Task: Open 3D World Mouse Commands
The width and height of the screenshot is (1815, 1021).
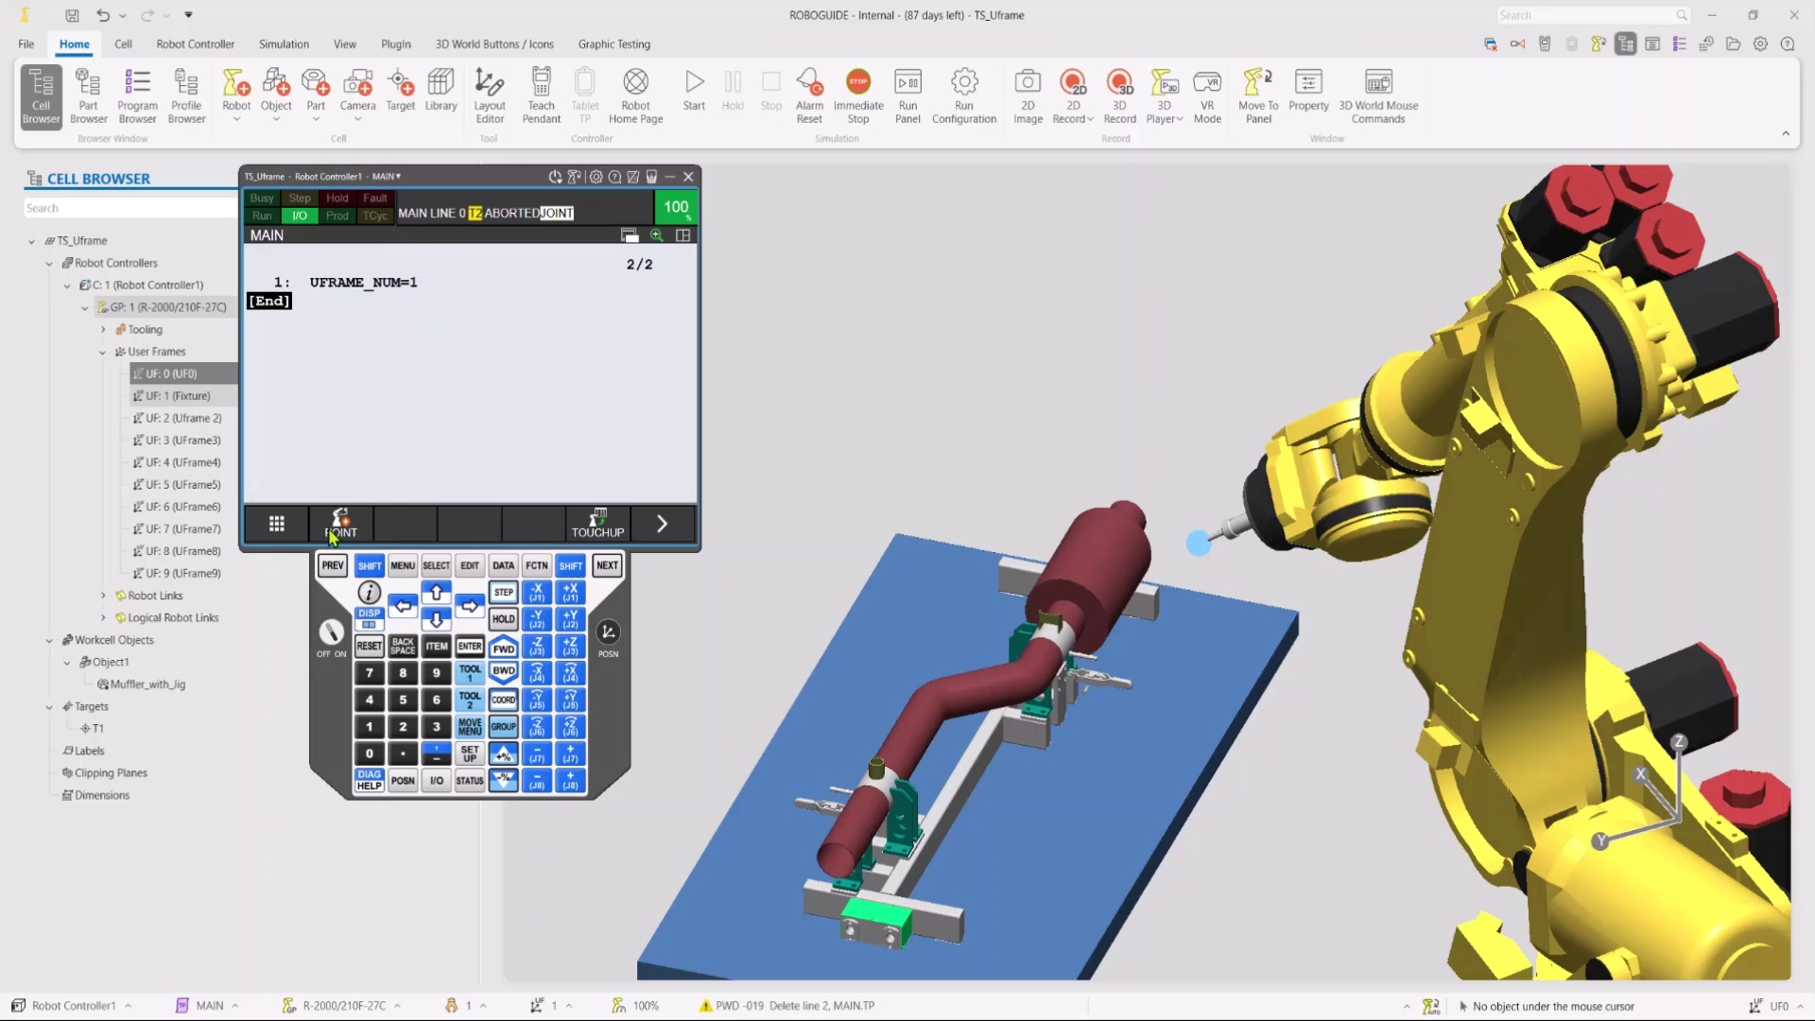Action: tap(1378, 96)
